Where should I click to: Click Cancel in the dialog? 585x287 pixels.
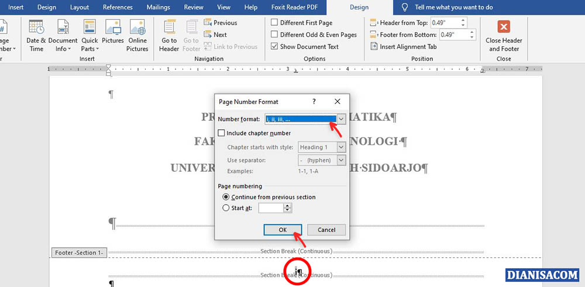[326, 230]
